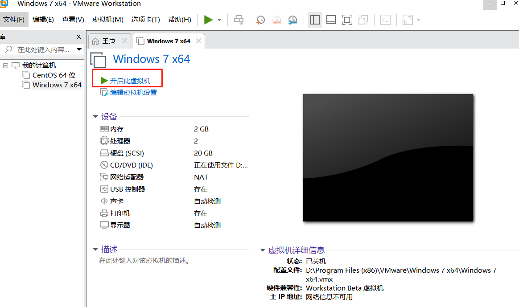Switch to the 主页 tab
The image size is (519, 307).
pyautogui.click(x=109, y=41)
